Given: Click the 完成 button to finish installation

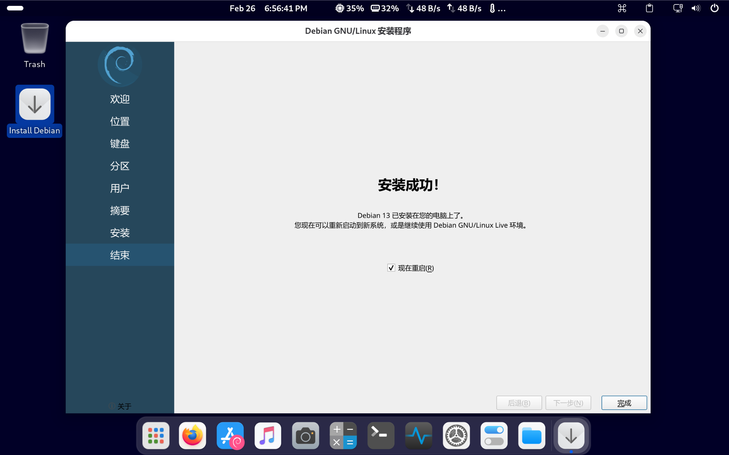Looking at the screenshot, I should coord(624,403).
